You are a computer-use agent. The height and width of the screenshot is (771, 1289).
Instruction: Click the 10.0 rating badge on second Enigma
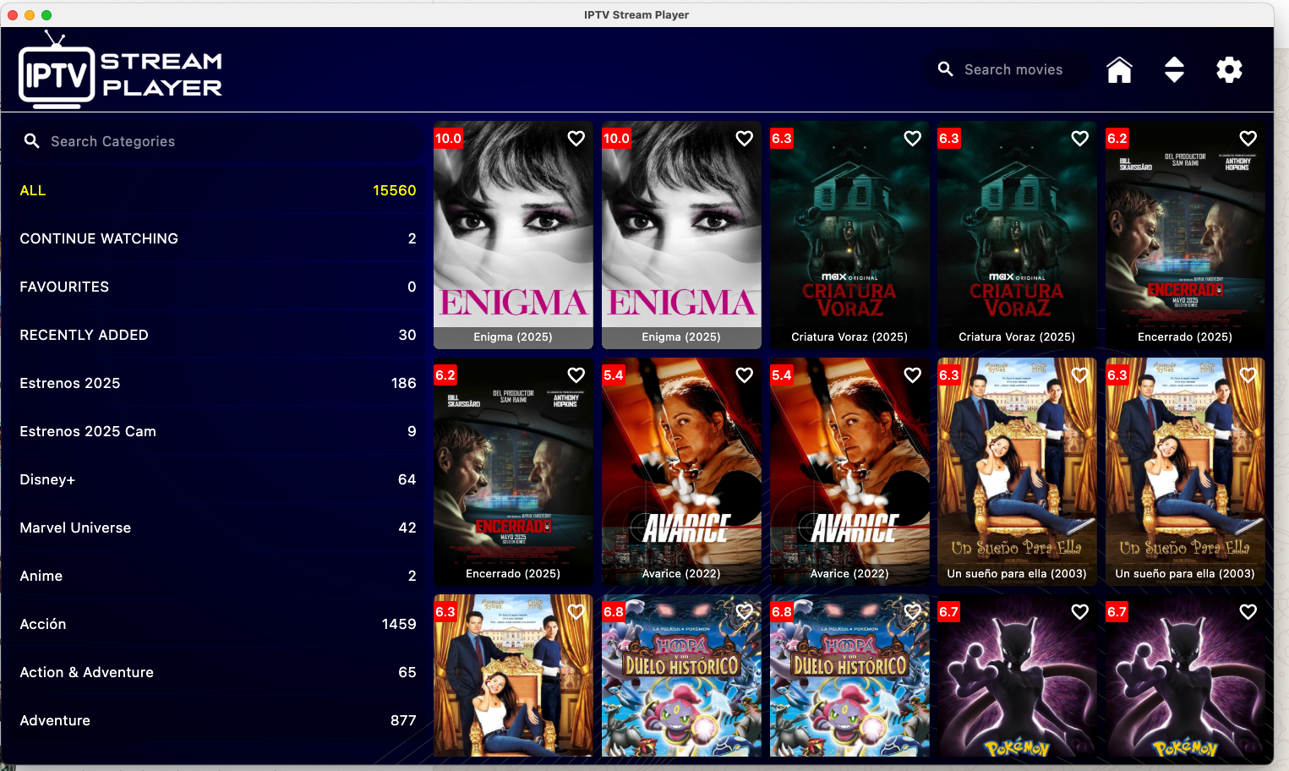616,139
